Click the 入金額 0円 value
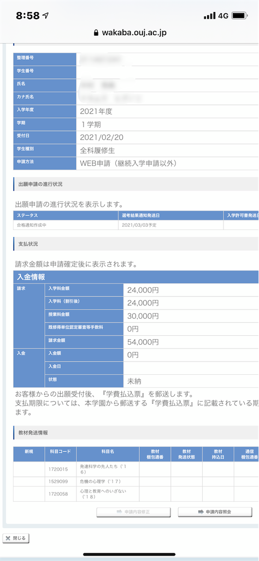 tap(133, 355)
